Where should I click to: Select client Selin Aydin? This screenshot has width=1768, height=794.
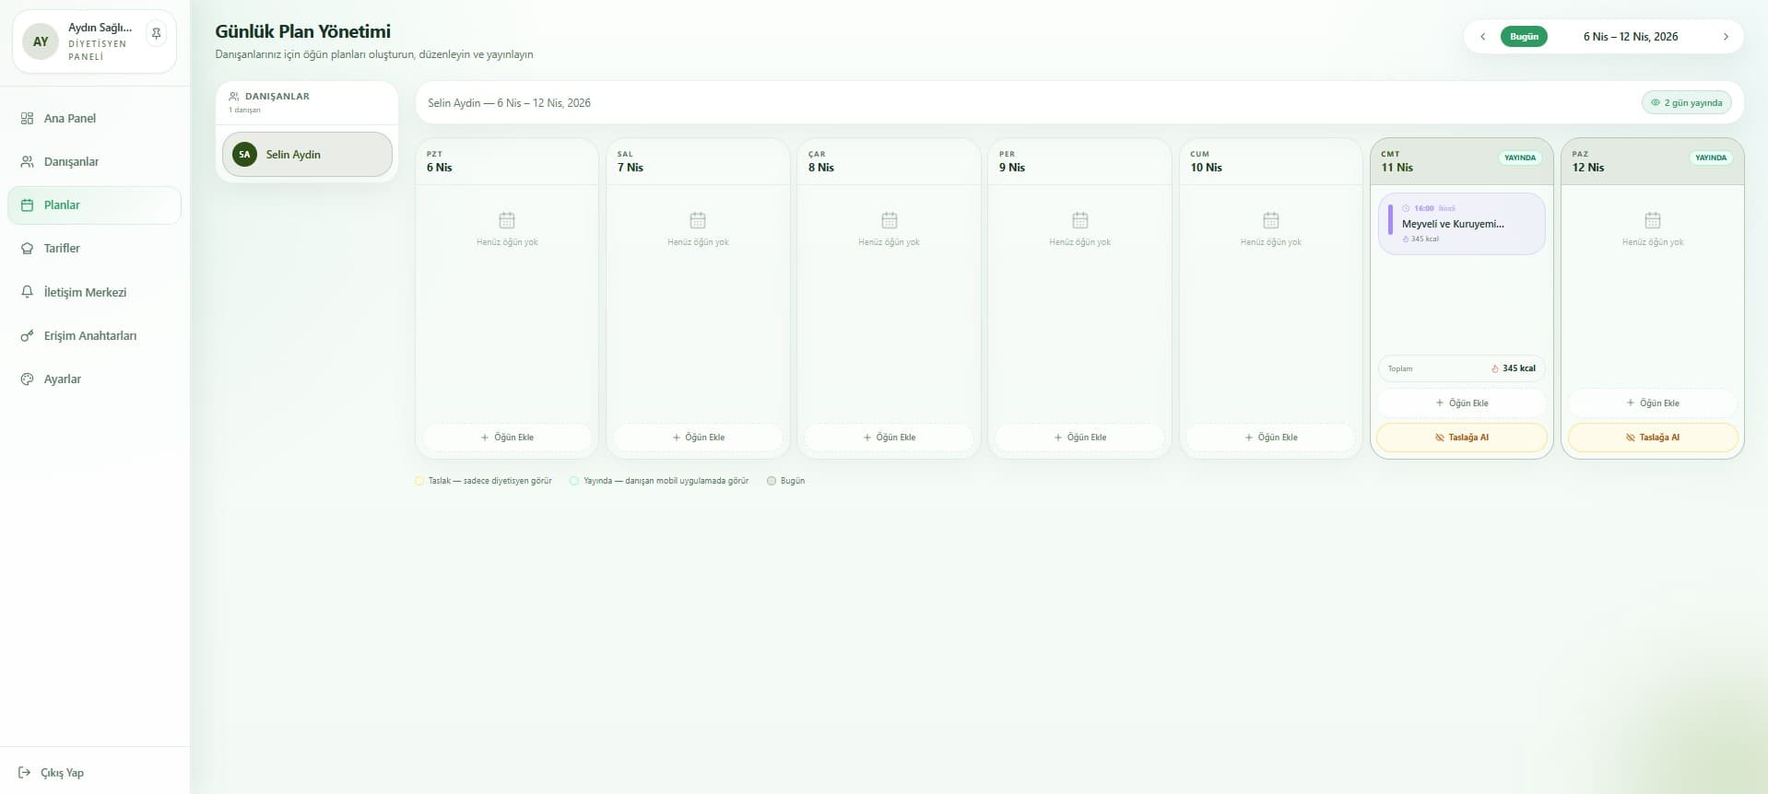point(307,155)
